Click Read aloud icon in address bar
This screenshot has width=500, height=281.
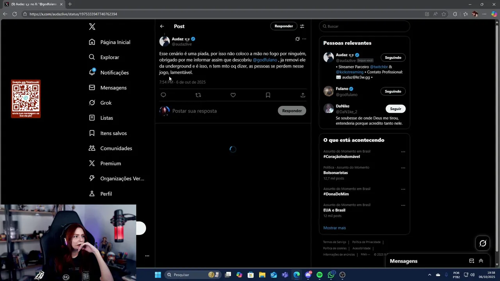(x=436, y=14)
